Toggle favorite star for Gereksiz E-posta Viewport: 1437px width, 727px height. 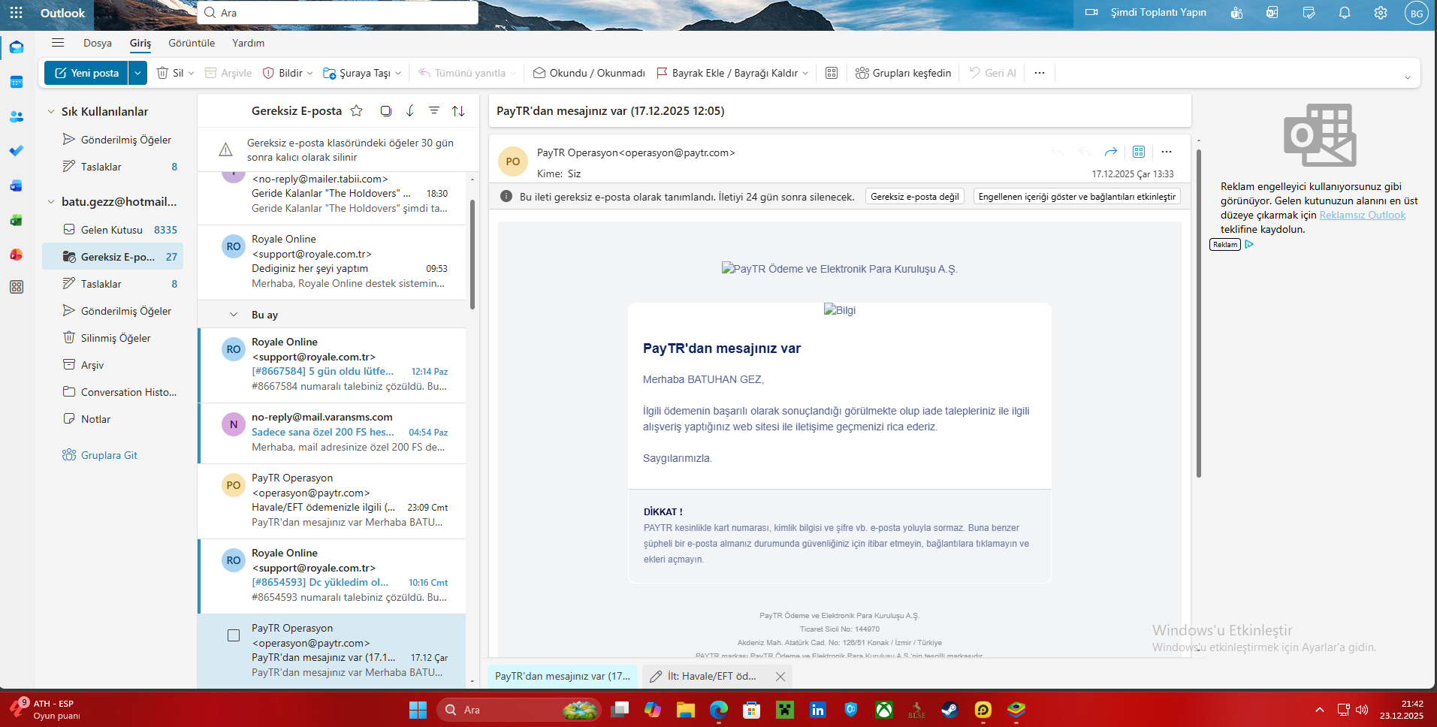(357, 110)
